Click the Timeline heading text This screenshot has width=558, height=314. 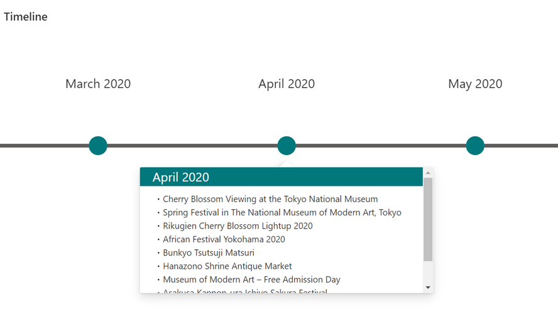point(26,17)
